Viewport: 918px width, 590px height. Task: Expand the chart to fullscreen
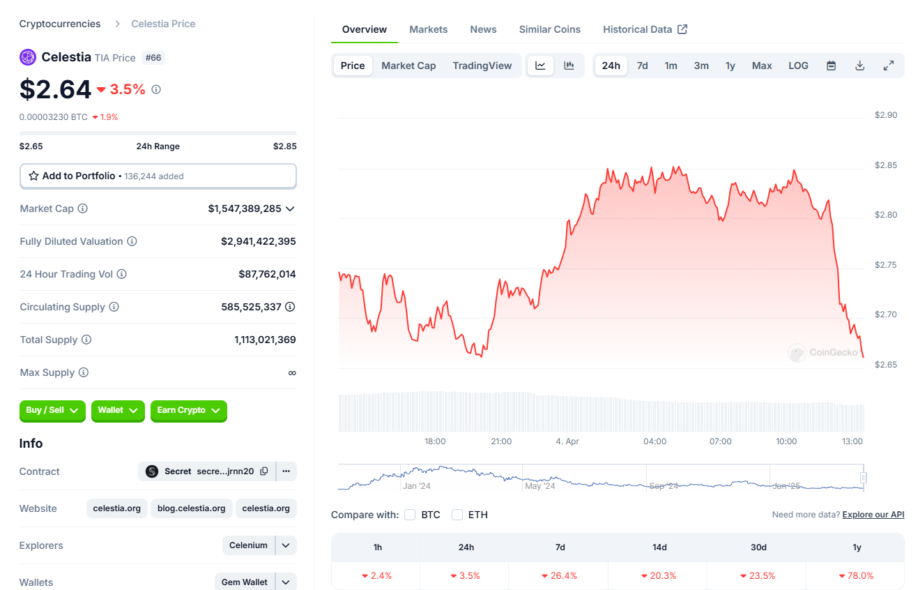(x=888, y=66)
